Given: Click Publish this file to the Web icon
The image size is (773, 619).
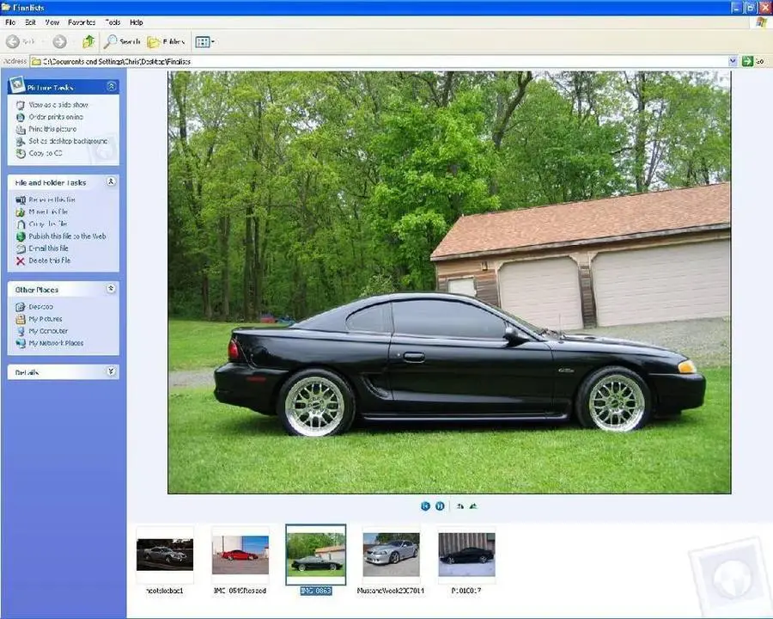Looking at the screenshot, I should pos(21,236).
